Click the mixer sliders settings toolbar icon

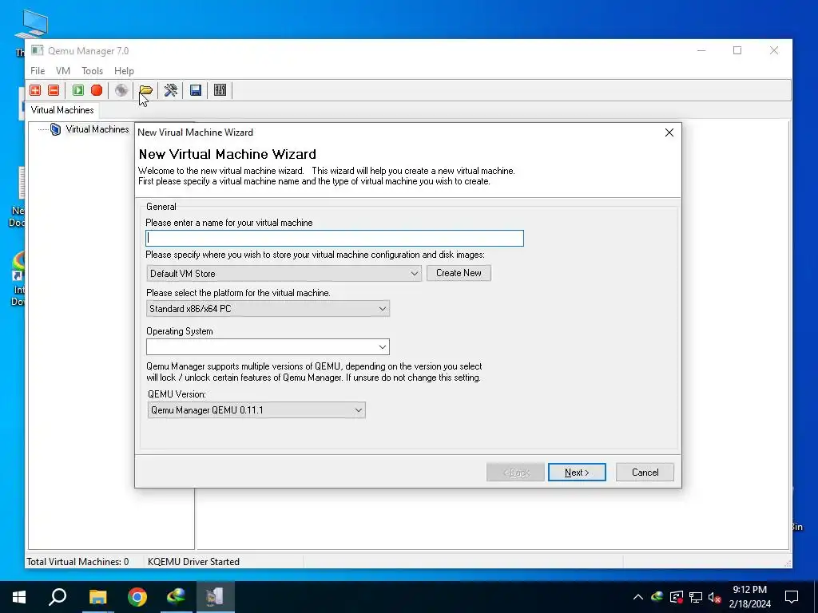[220, 90]
